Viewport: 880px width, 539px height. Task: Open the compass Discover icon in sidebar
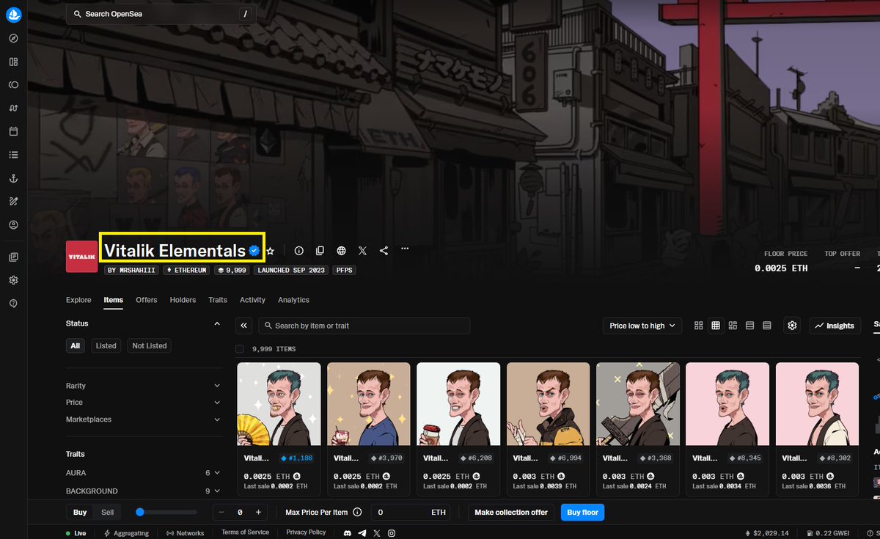pos(13,39)
